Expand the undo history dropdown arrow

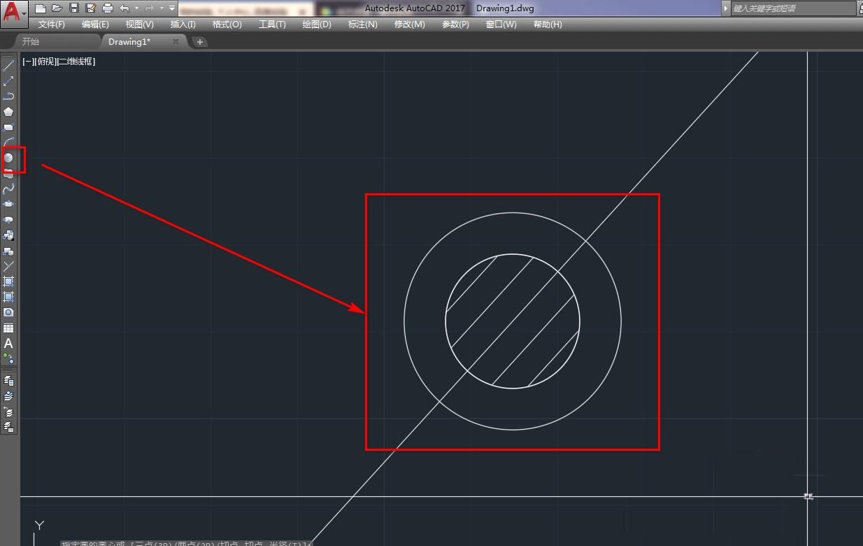136,8
